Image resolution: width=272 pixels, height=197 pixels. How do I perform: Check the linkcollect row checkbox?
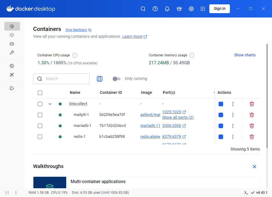point(40,104)
